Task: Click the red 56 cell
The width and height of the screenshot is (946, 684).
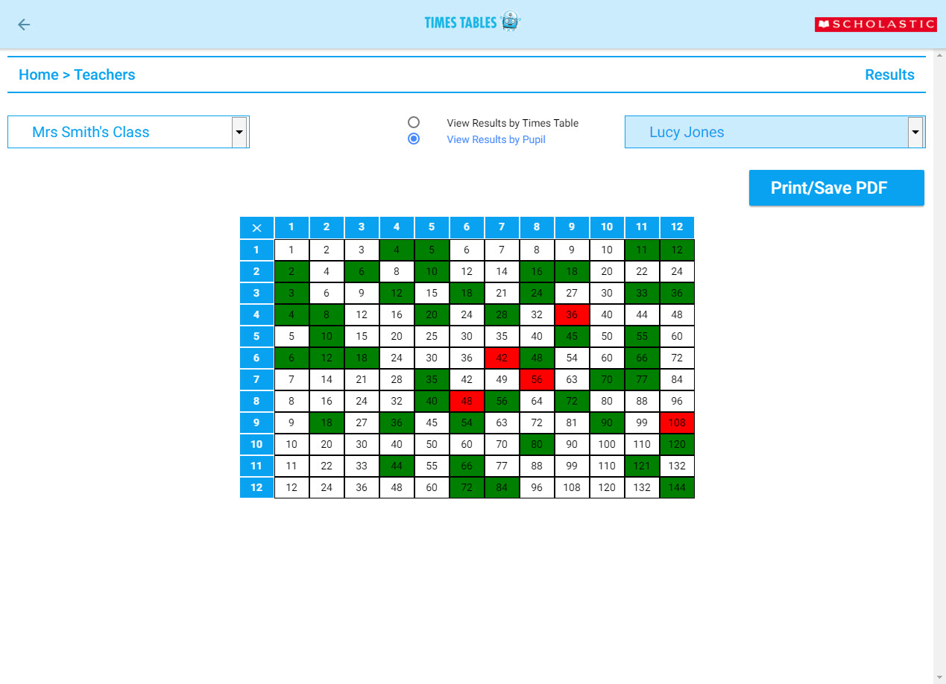Action: (537, 380)
